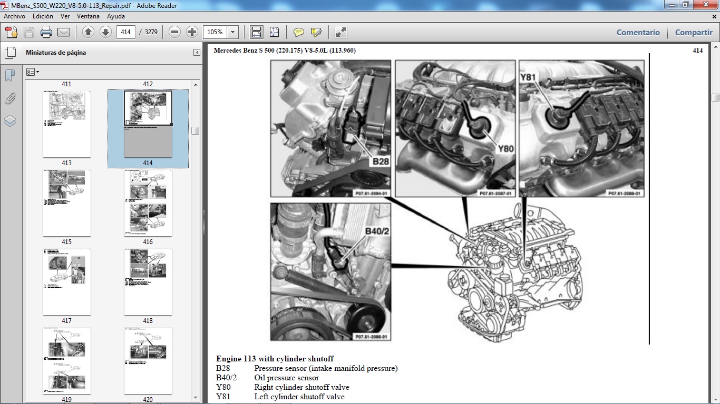Click the B40/2 oil pressure sensor photo
The height and width of the screenshot is (404, 720).
tap(331, 271)
